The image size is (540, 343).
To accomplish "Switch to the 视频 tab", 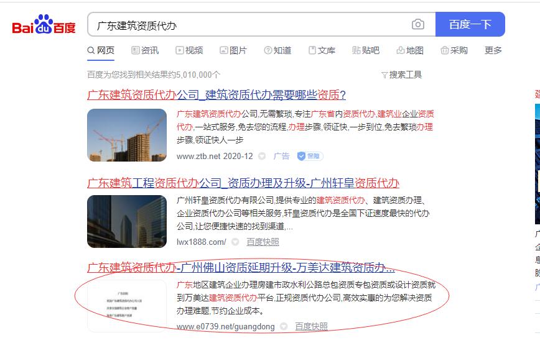I will (189, 50).
